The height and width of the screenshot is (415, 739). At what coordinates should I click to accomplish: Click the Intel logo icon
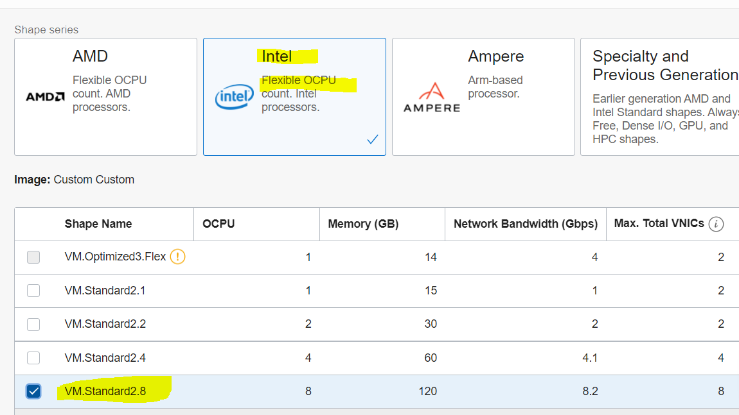coord(234,97)
